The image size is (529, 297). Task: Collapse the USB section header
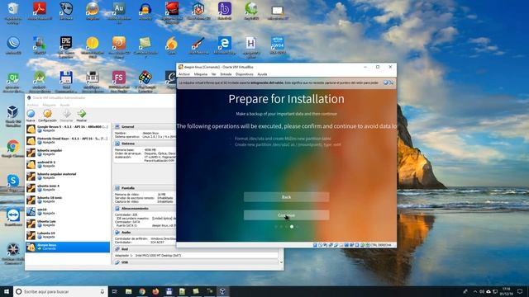point(197,262)
